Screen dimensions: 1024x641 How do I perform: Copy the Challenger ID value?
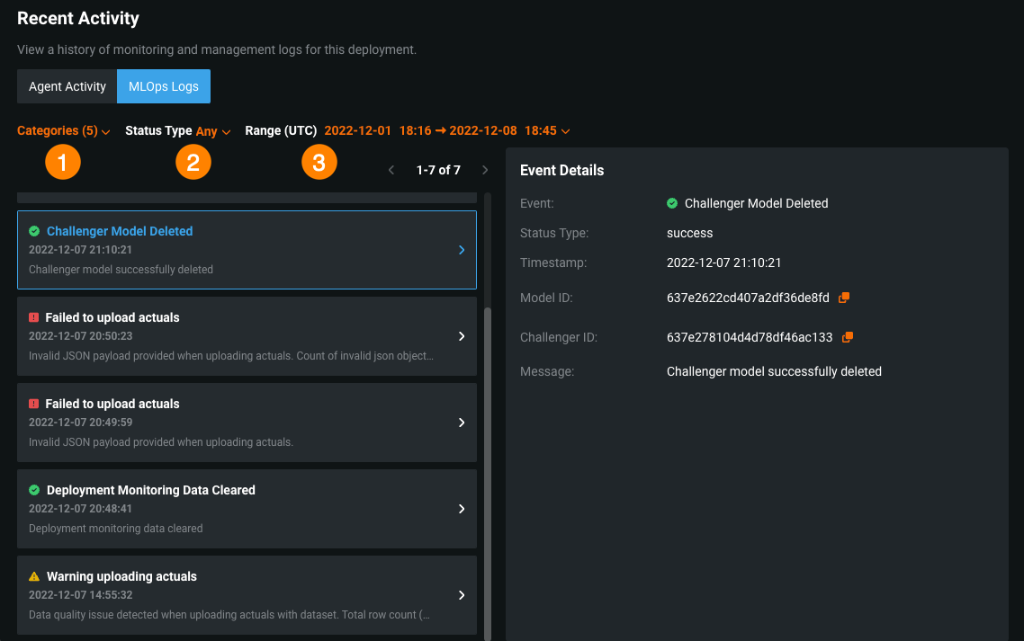pos(847,337)
